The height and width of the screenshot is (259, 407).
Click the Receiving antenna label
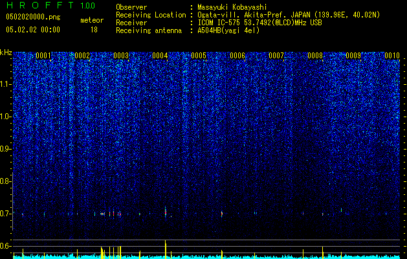(x=149, y=30)
